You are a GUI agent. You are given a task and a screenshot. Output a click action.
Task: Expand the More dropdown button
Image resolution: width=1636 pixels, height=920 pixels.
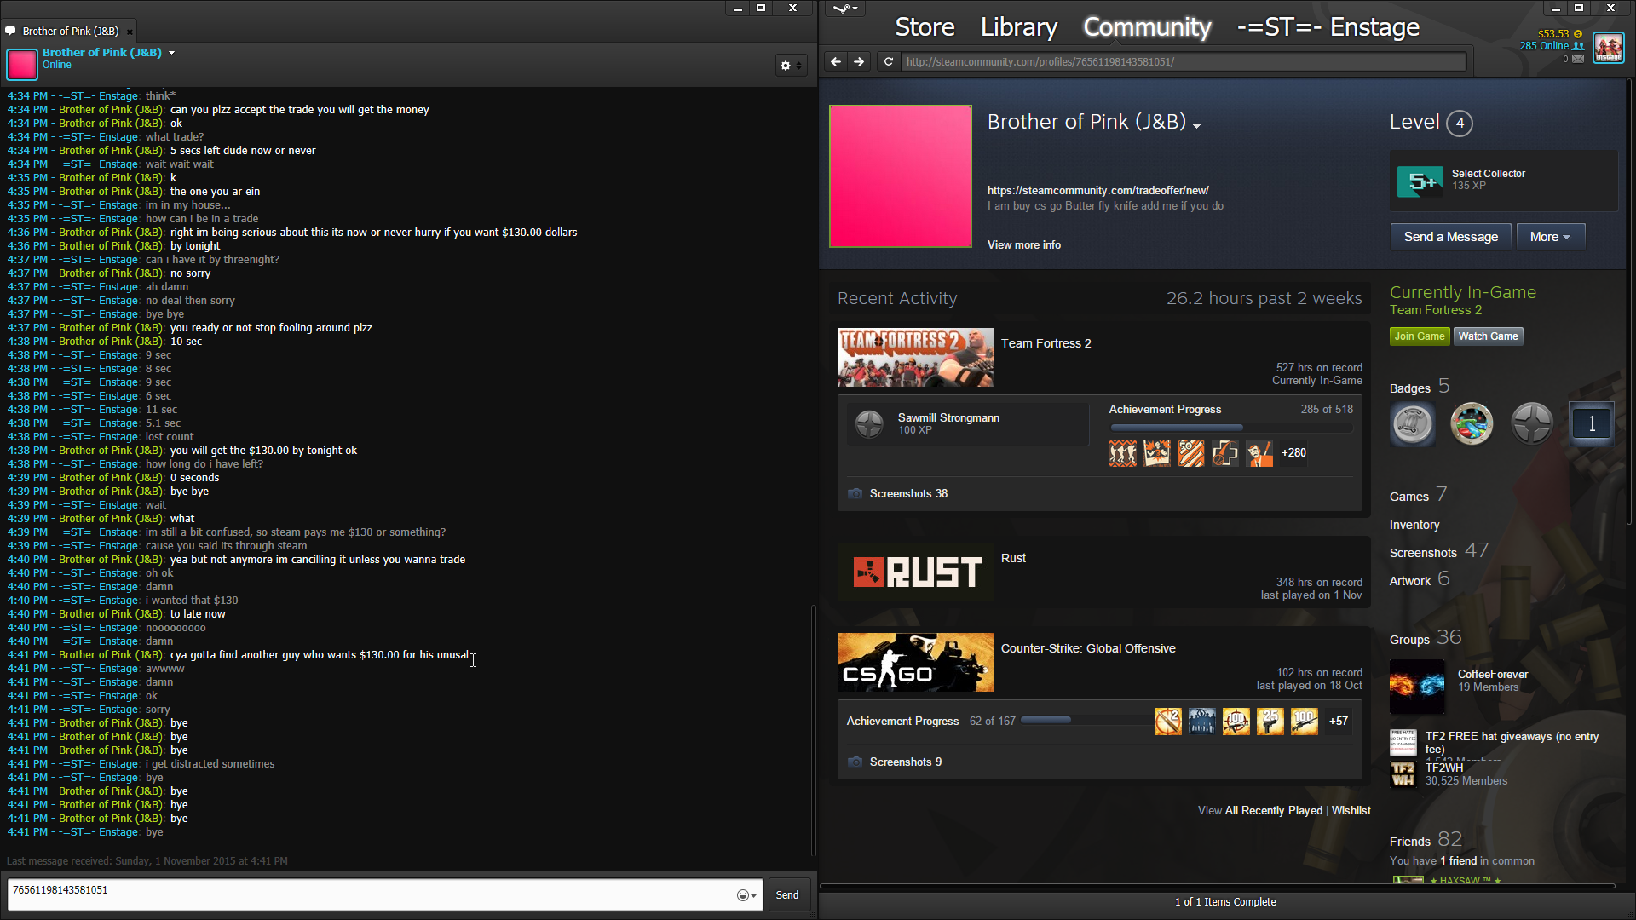pyautogui.click(x=1550, y=237)
